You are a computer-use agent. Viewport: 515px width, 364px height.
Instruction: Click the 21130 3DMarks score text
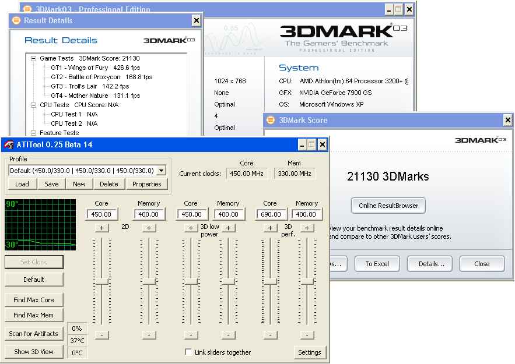pyautogui.click(x=388, y=176)
